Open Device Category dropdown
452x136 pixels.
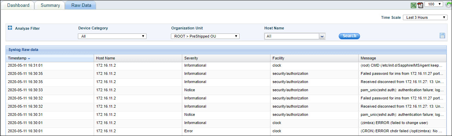112,36
